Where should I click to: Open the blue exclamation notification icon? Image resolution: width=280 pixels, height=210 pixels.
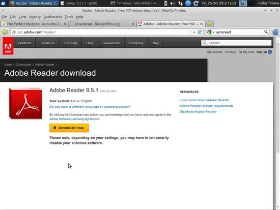(x=188, y=3)
